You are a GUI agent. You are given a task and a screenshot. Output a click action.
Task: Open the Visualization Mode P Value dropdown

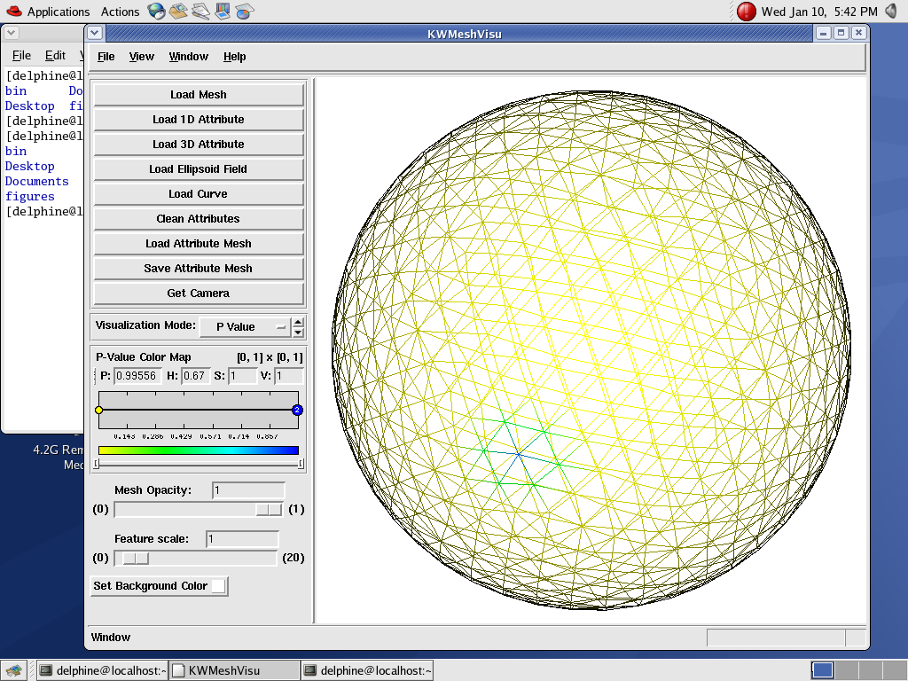[245, 326]
